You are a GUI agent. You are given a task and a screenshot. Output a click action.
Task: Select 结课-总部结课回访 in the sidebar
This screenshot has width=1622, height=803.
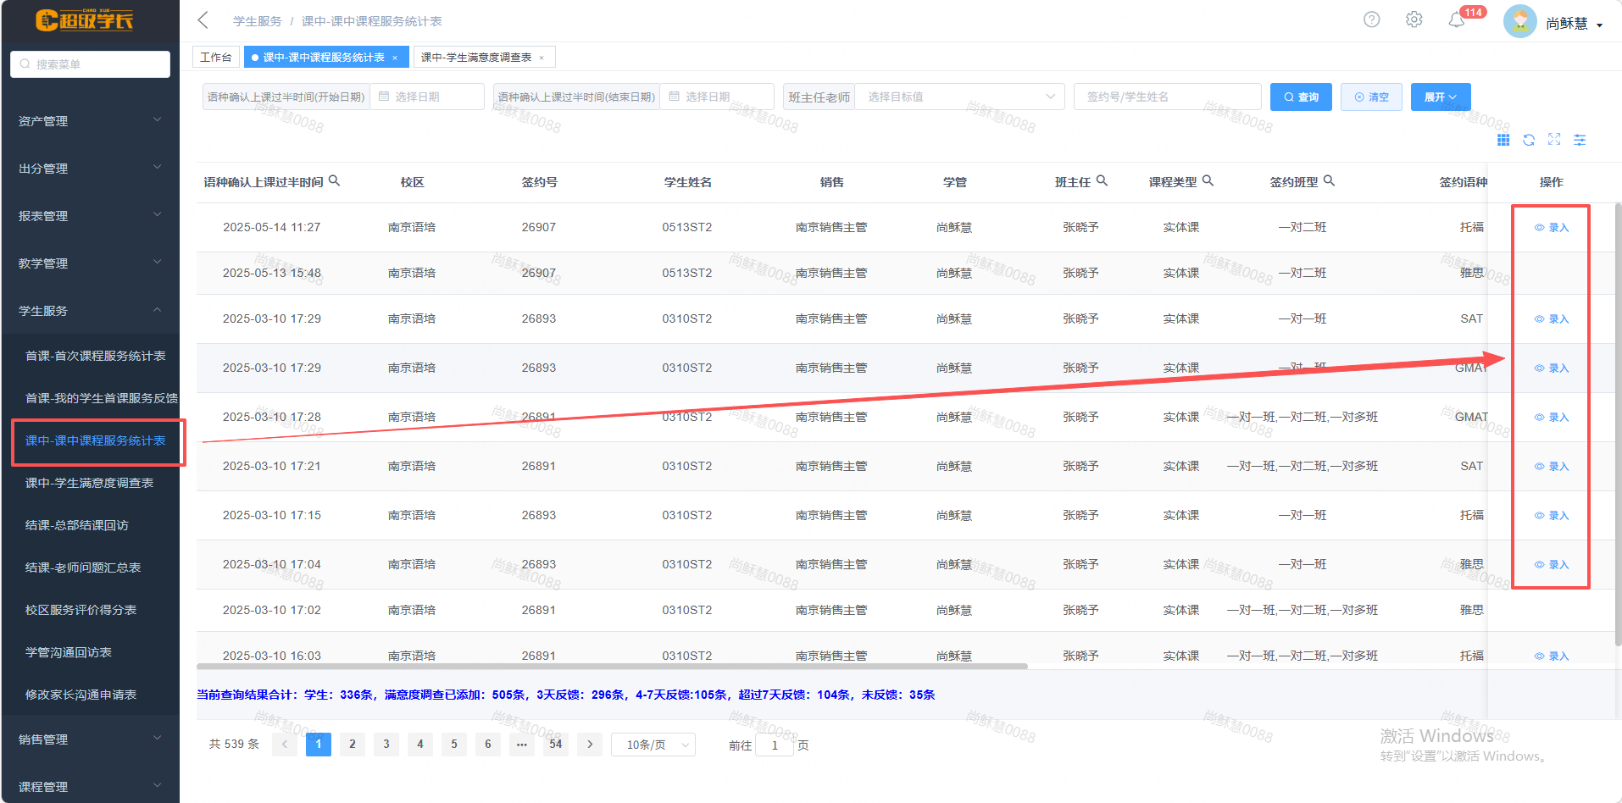[77, 525]
